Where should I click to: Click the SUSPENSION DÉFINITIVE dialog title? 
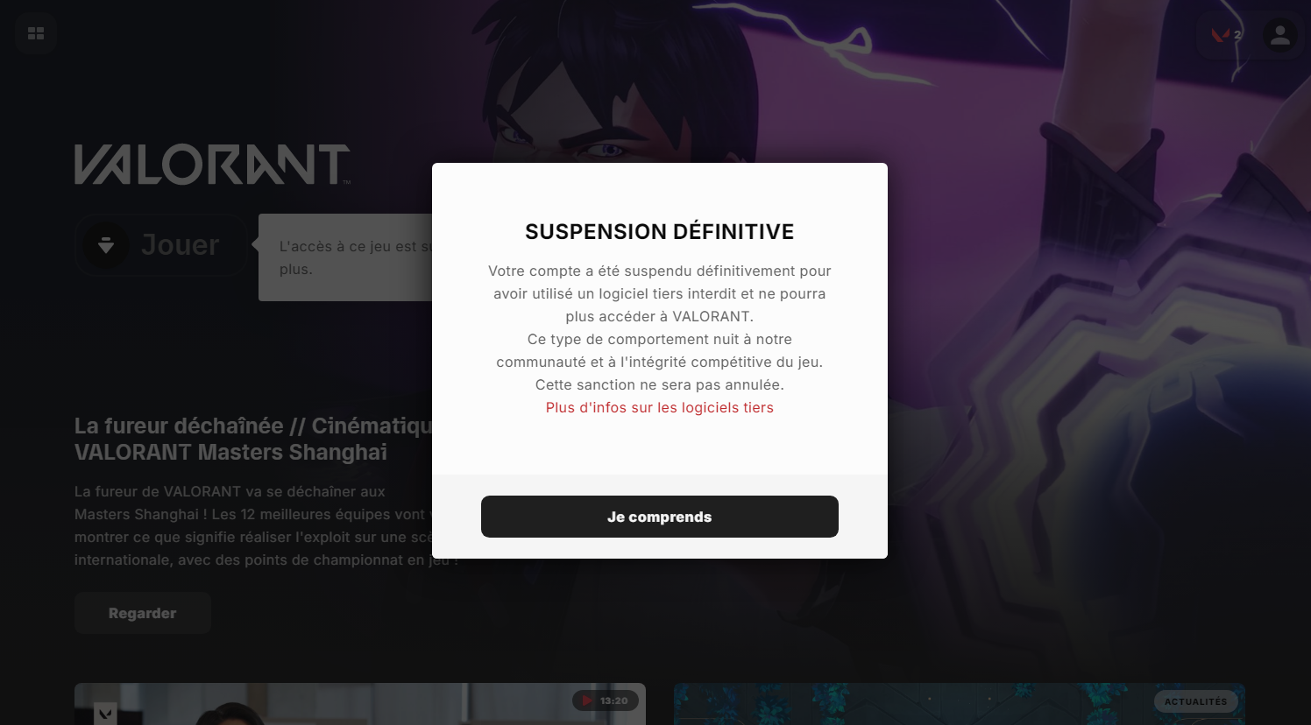pyautogui.click(x=660, y=231)
